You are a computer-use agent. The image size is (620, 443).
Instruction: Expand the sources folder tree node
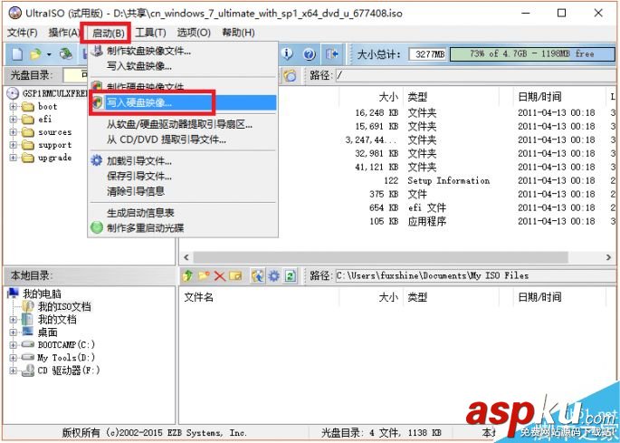(x=13, y=132)
